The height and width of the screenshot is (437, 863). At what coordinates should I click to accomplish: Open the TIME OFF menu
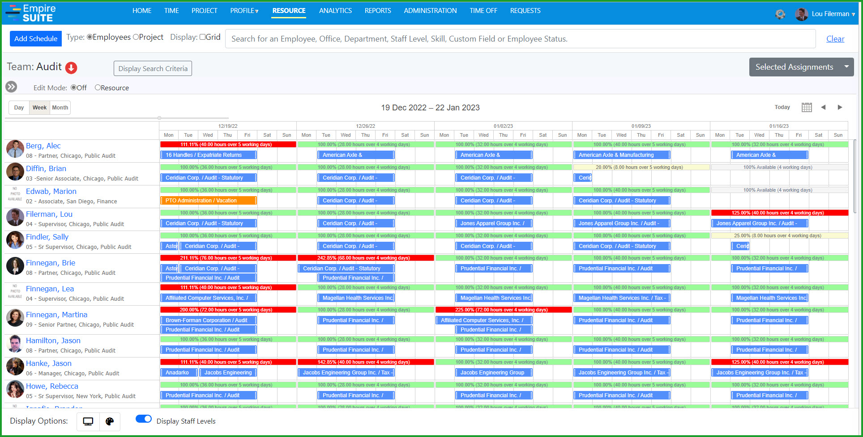click(483, 11)
